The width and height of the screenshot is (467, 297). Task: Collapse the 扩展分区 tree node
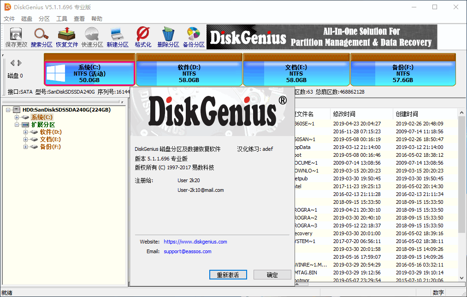point(17,125)
